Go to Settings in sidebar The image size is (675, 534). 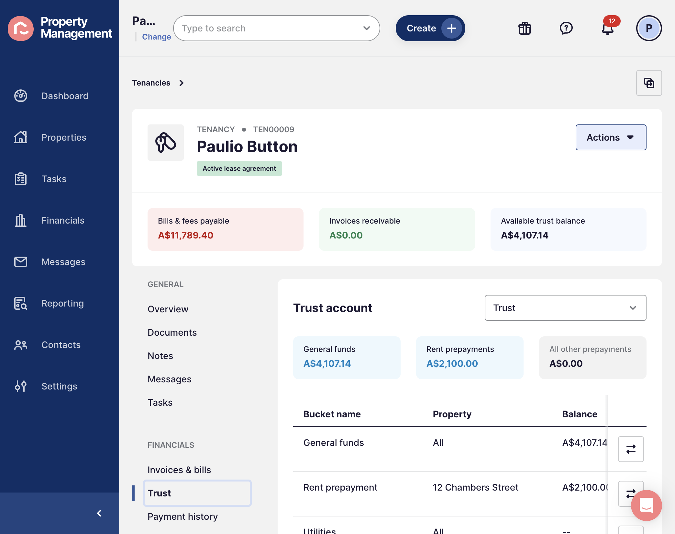click(59, 386)
